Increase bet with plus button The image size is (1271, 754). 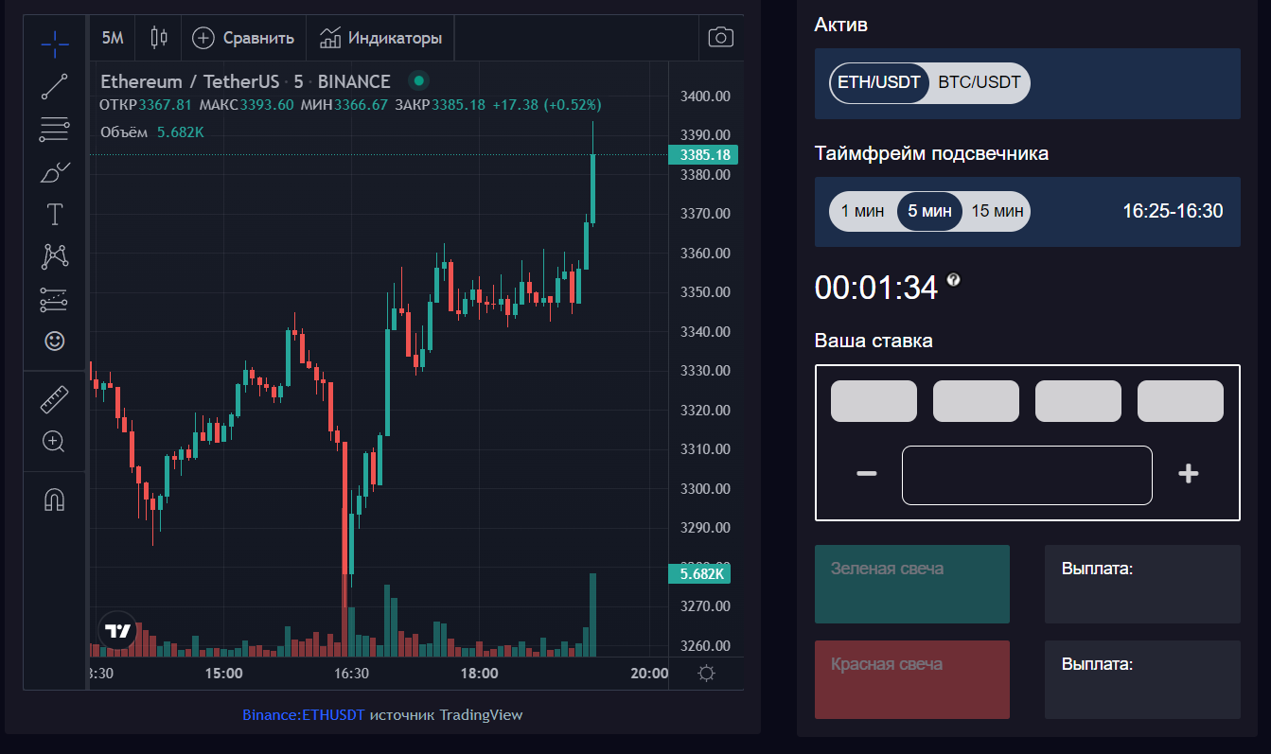tap(1189, 474)
